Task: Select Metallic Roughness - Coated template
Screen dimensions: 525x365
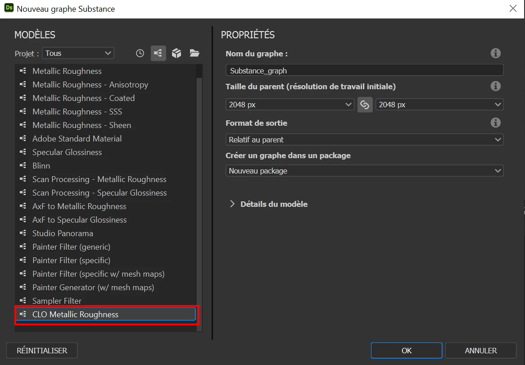Action: [x=105, y=98]
